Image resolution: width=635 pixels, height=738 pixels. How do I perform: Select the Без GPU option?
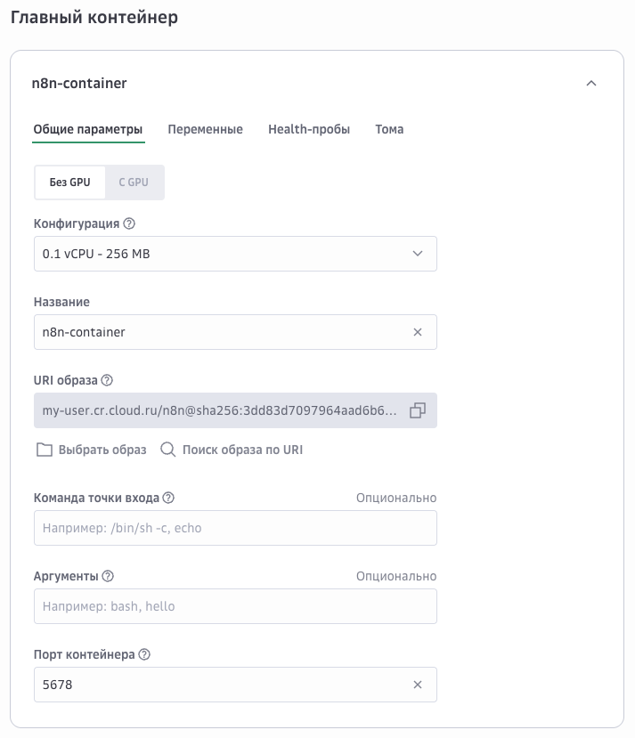tap(69, 182)
